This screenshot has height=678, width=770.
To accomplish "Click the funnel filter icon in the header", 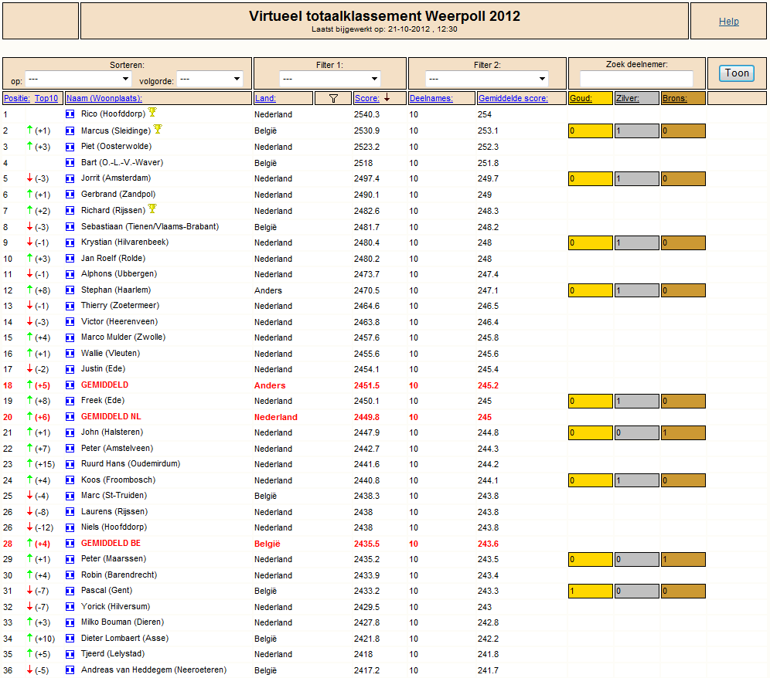I will pos(333,98).
